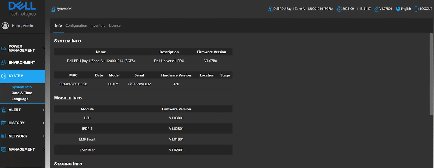Click the Network signal icon
Image resolution: width=434 pixels, height=168 pixels.
3,136
